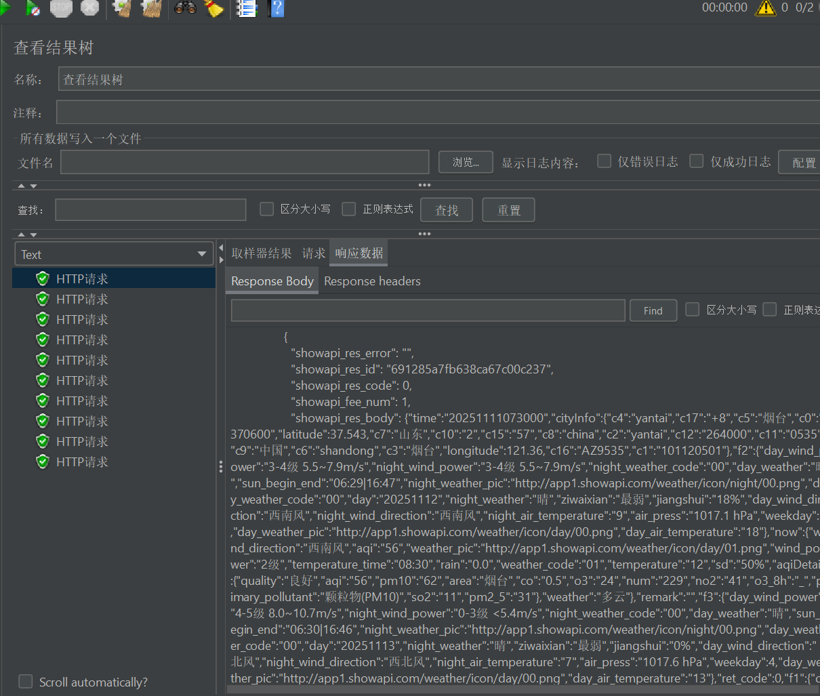Click the 0/2 thread count indicator
The image size is (820, 696).
(x=804, y=7)
